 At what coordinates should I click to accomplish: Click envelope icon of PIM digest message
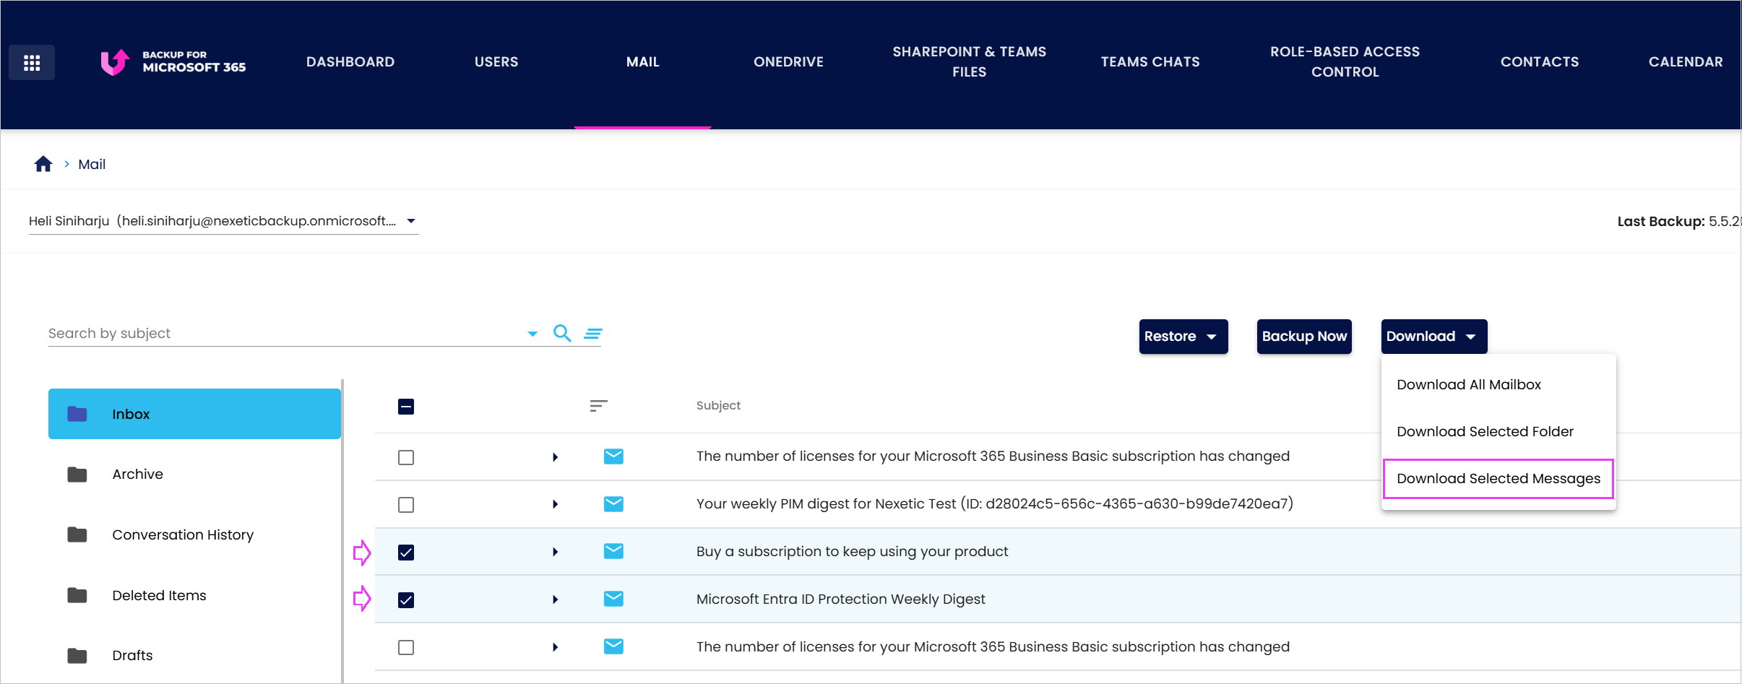tap(613, 503)
